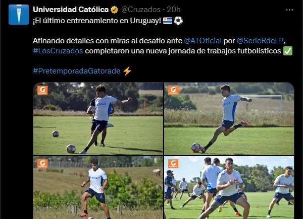Screen dimensions: 303x219
Task: Open bottom-right photo of group stretching
Action: (x=229, y=188)
